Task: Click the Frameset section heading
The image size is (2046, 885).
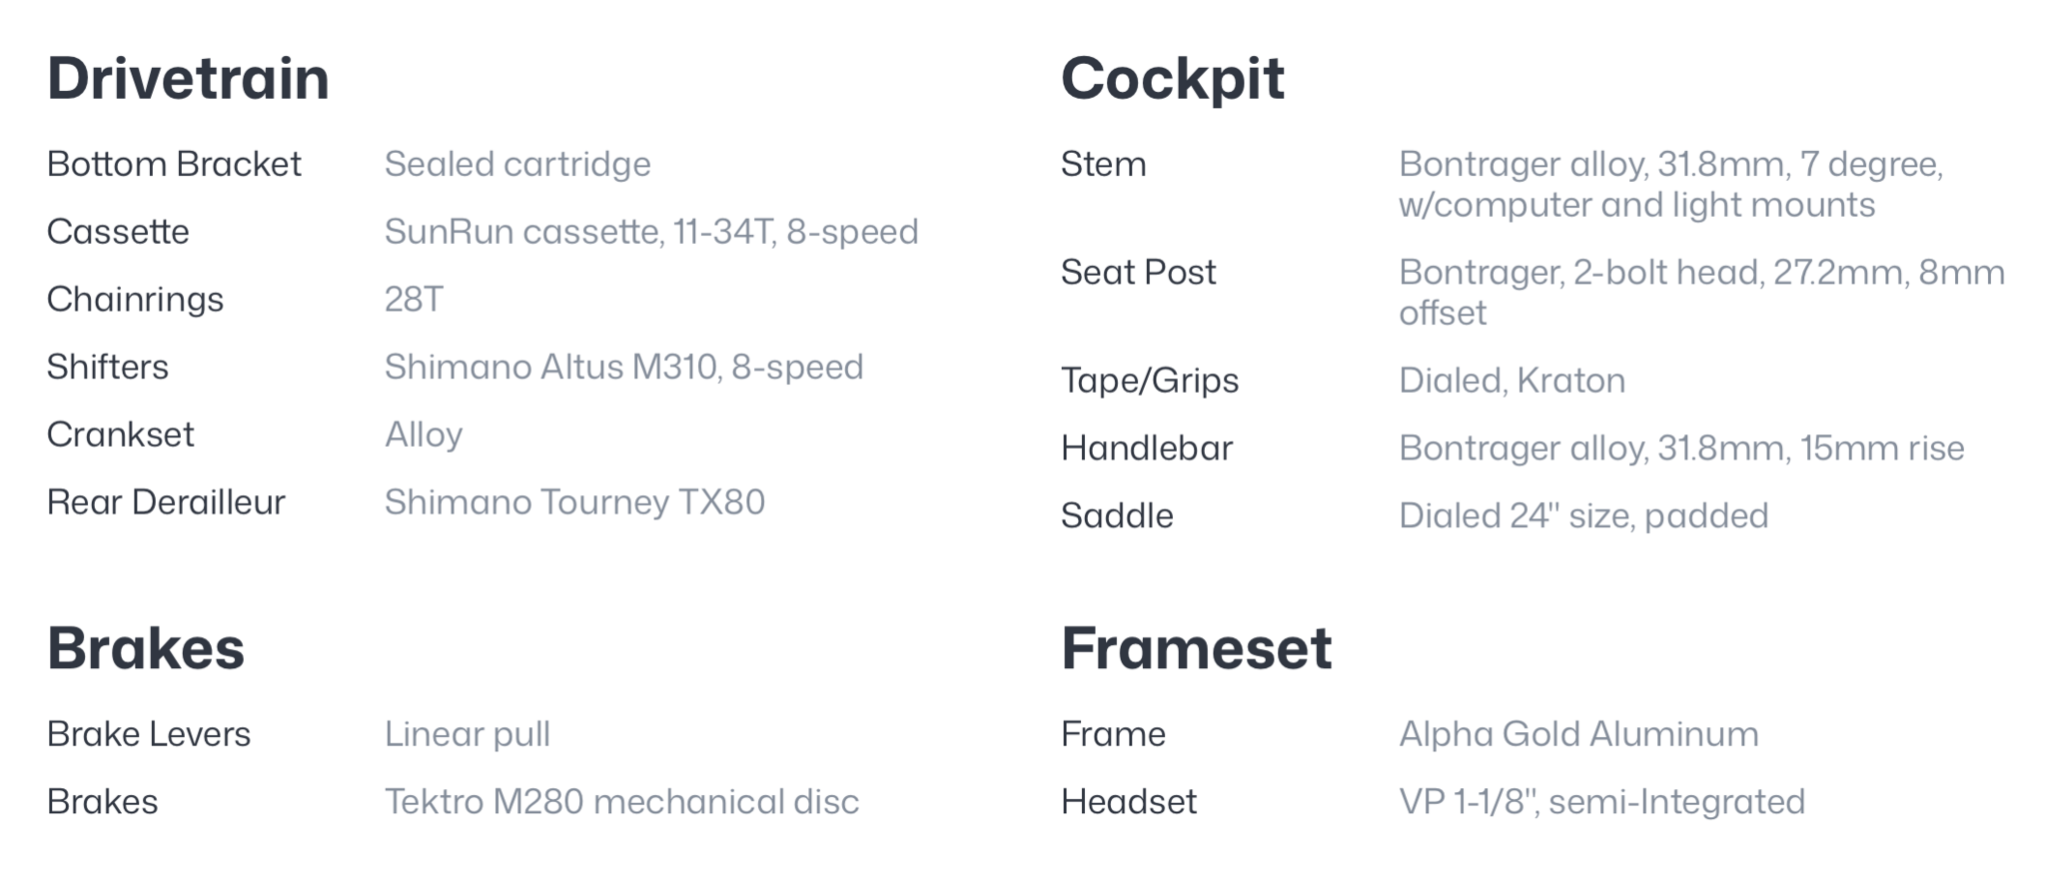Action: pos(1196,648)
